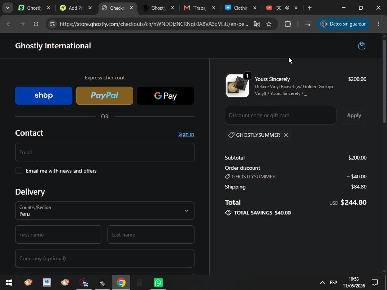The image size is (387, 290).
Task: Open Chrome from the taskbar
Action: [x=121, y=283]
